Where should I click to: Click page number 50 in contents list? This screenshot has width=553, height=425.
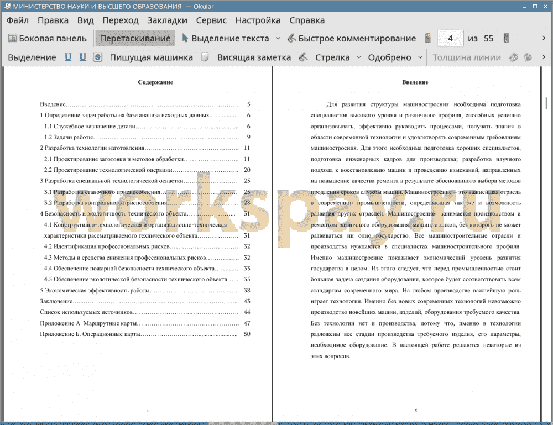[x=247, y=334]
